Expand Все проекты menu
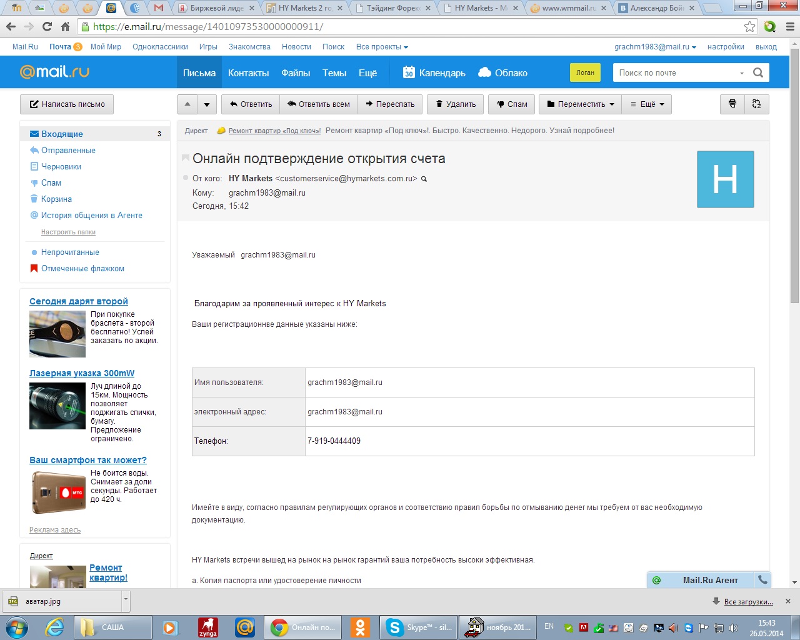 coord(382,47)
